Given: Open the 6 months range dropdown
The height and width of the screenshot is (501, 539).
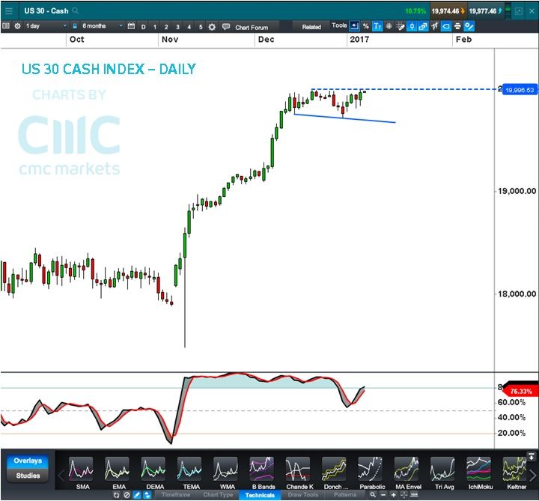Looking at the screenshot, I should click(x=102, y=25).
